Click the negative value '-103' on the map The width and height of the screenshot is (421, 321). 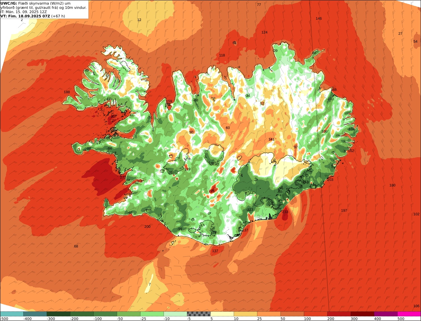click(330, 99)
